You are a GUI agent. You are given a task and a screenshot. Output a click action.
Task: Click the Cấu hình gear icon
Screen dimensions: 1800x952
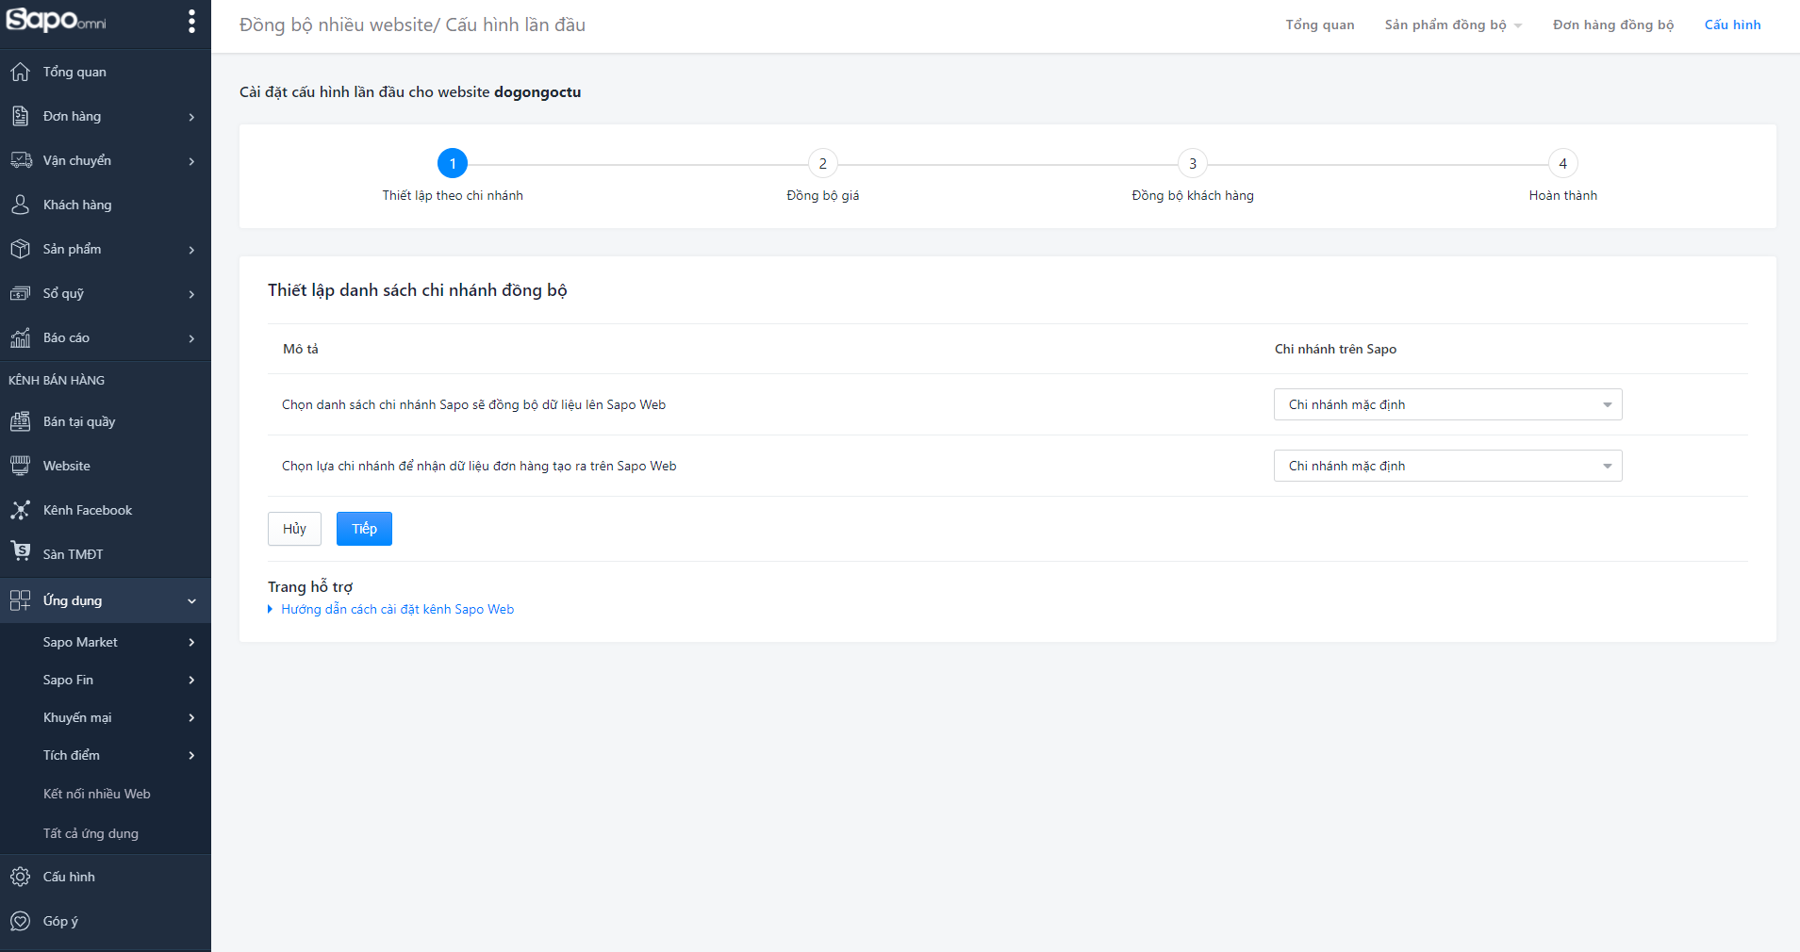click(20, 877)
